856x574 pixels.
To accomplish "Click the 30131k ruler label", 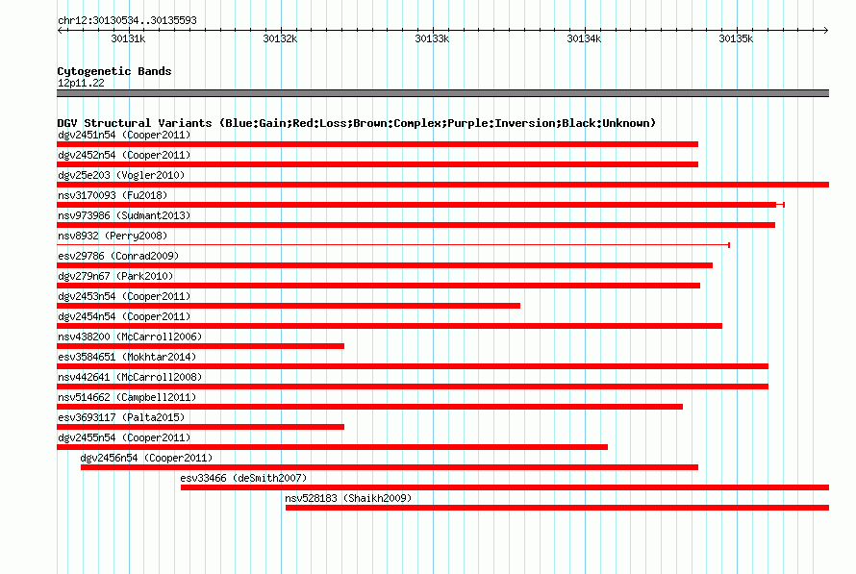I will (x=128, y=38).
